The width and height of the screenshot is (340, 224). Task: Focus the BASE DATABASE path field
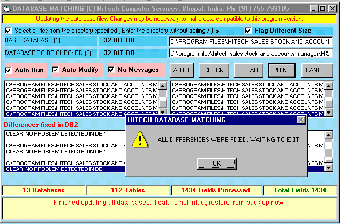coord(251,41)
